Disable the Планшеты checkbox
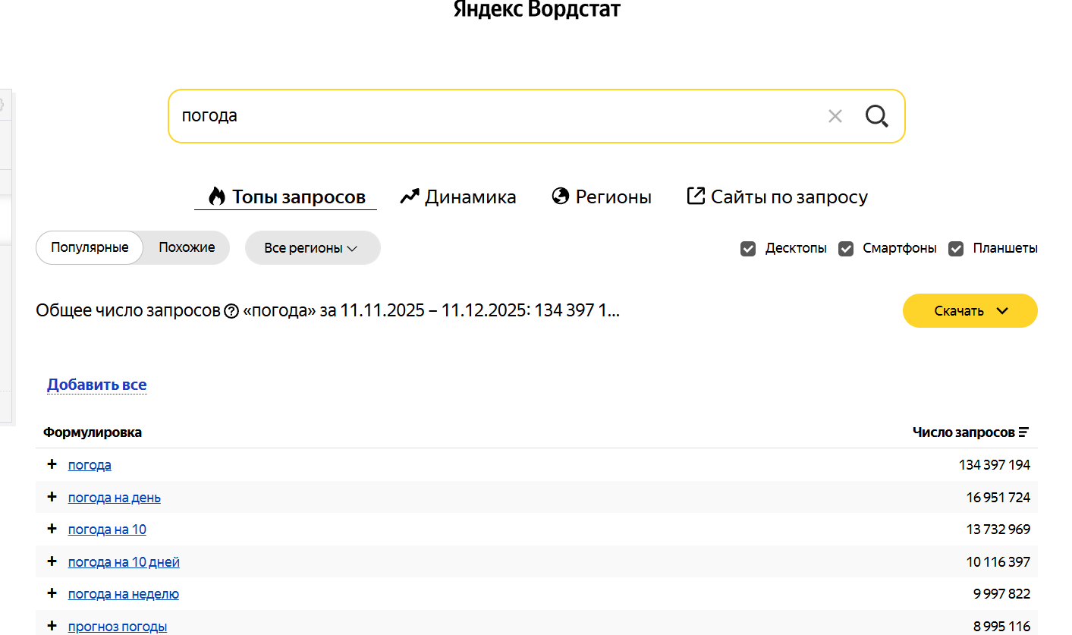 (956, 249)
